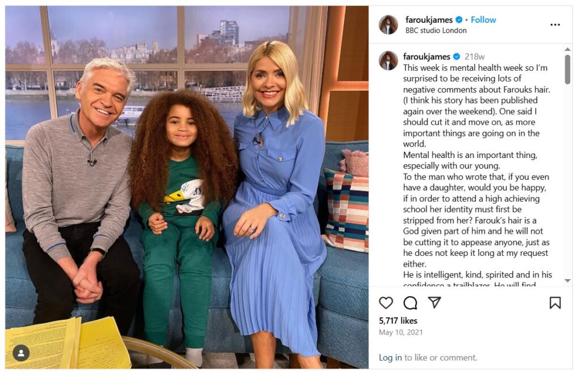
Task: Open faroukjames header profile picture
Action: pyautogui.click(x=389, y=25)
